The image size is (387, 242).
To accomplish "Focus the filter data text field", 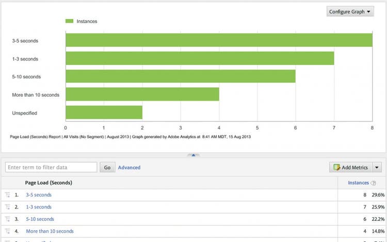I will (51, 167).
